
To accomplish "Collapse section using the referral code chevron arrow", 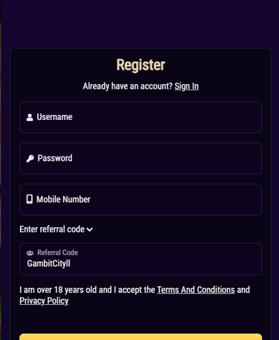I will 89,230.
